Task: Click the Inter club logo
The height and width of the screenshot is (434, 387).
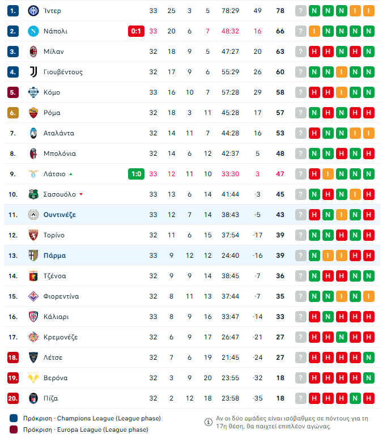Action: 33,11
